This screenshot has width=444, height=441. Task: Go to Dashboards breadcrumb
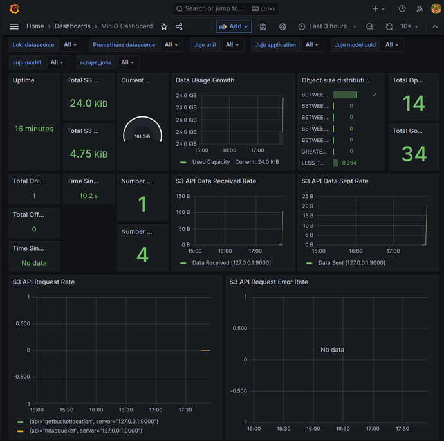pos(73,26)
